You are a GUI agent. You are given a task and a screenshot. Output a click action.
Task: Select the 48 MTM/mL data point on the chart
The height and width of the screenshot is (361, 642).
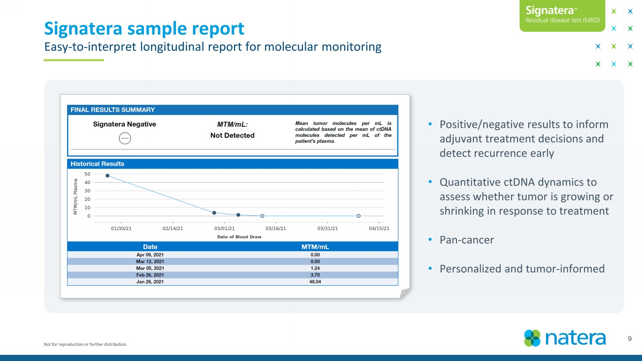click(107, 176)
